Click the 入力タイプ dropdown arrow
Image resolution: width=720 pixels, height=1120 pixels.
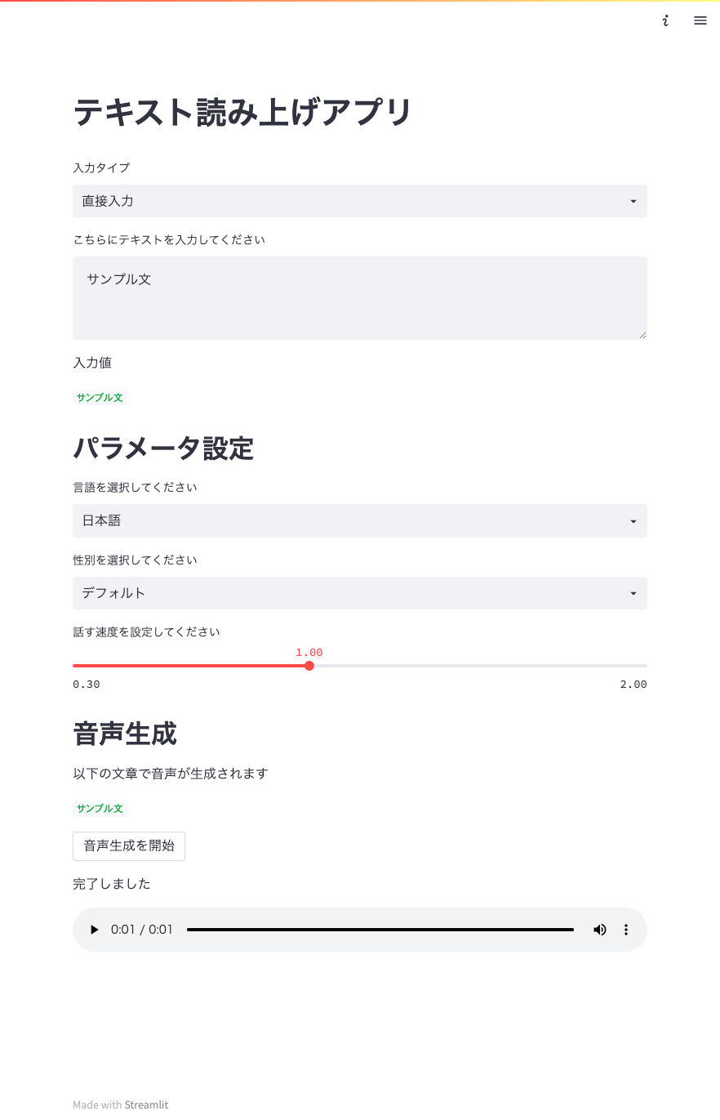click(633, 201)
